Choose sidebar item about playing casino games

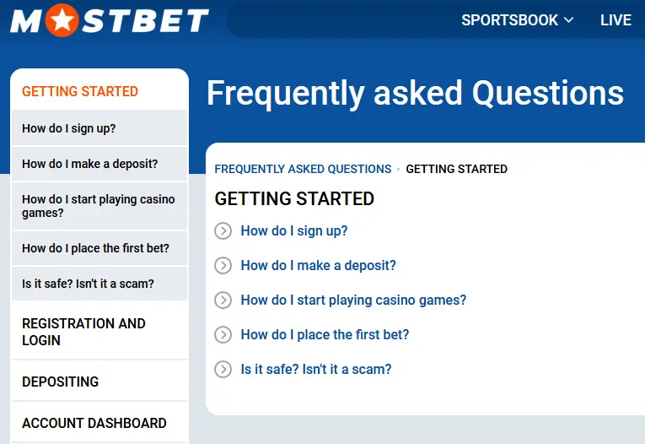coord(99,206)
